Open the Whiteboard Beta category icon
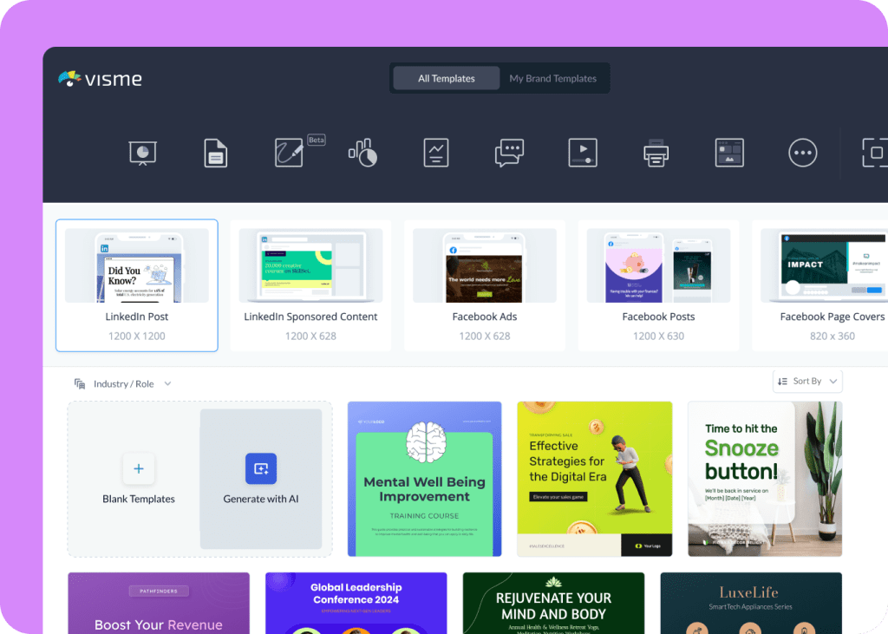 click(290, 153)
